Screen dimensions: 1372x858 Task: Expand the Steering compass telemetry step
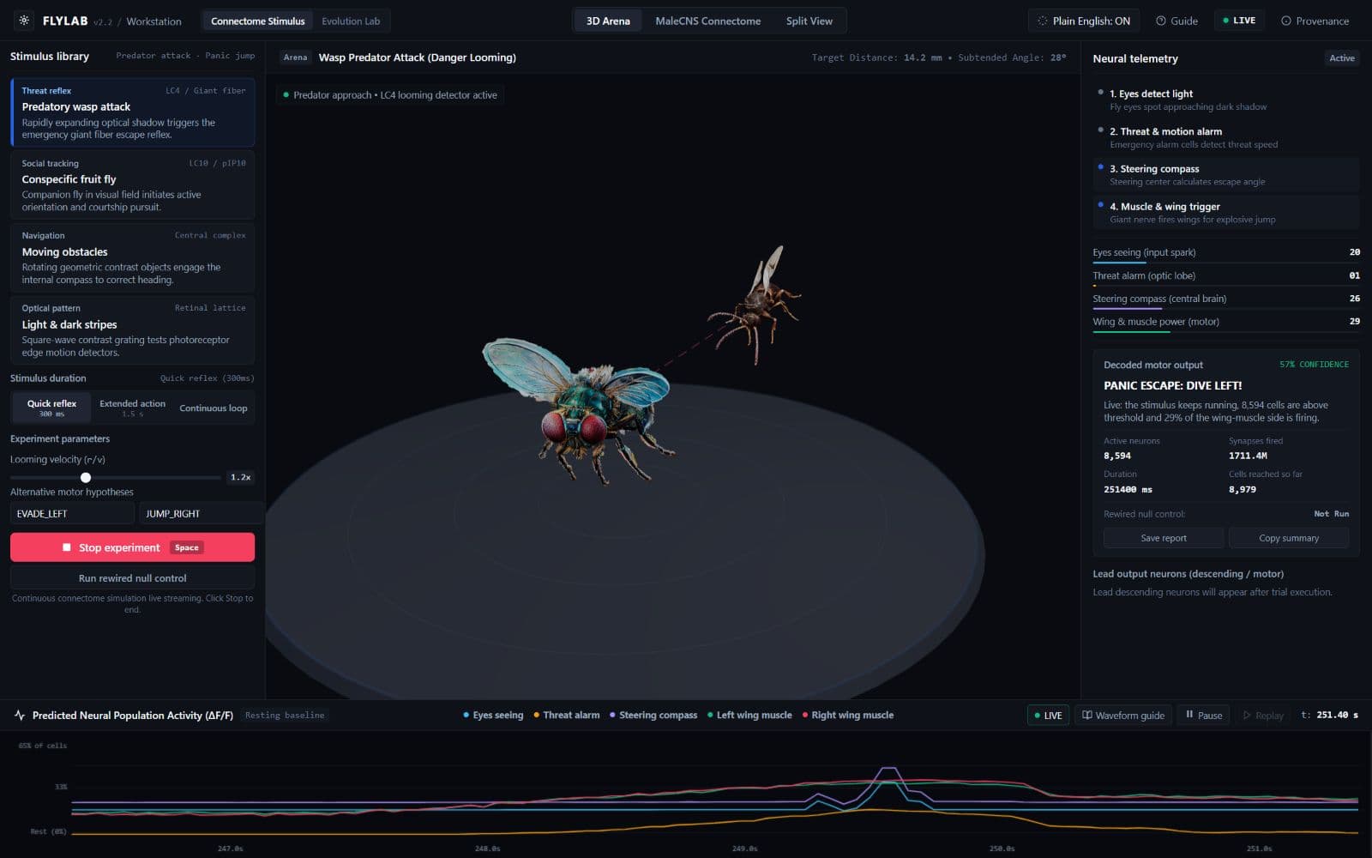(1226, 175)
